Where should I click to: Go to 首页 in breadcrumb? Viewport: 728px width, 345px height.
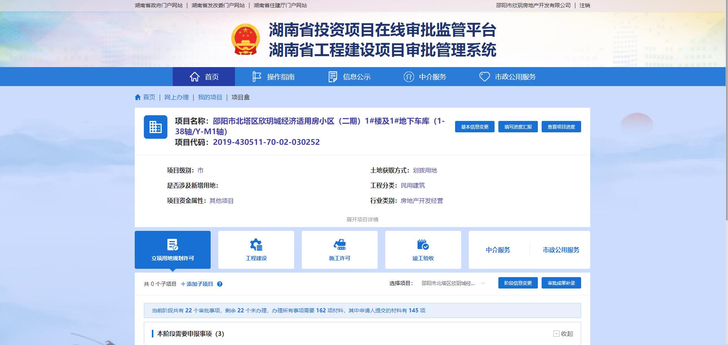click(x=149, y=97)
